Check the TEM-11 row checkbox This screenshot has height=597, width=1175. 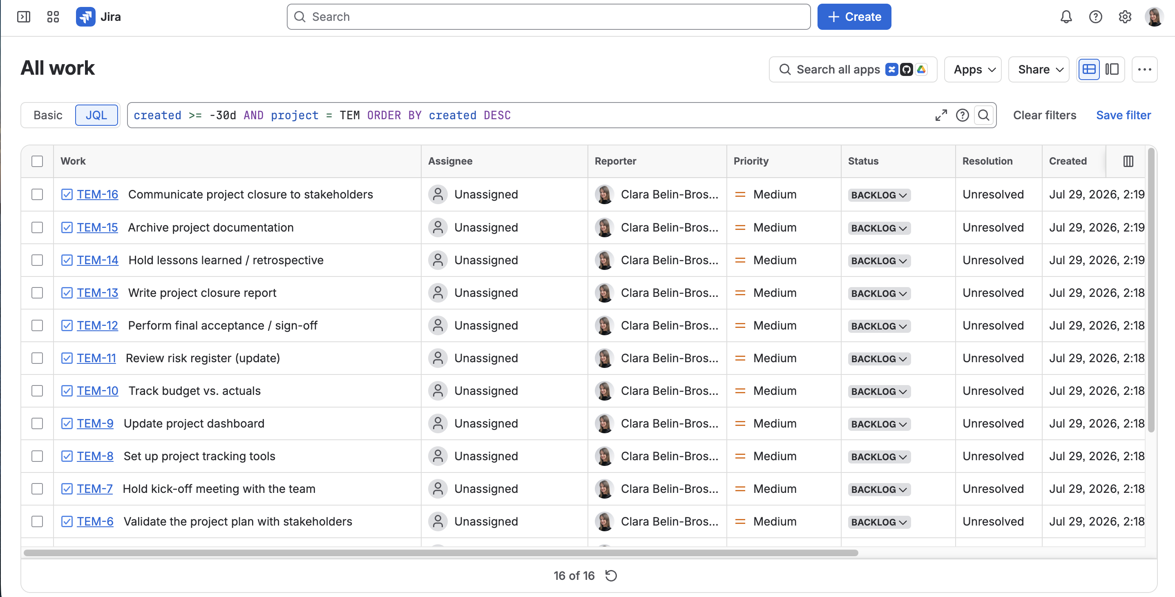coord(38,358)
